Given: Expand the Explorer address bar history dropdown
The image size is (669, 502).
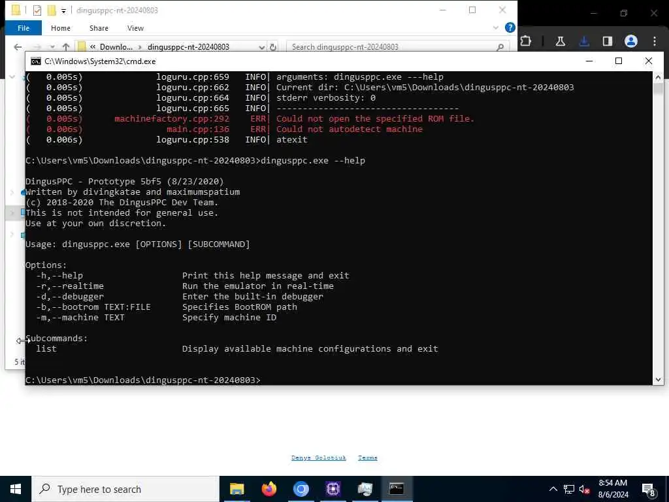Looking at the screenshot, I should [x=261, y=47].
